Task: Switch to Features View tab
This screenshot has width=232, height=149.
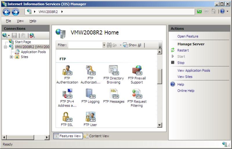Action: point(68,136)
